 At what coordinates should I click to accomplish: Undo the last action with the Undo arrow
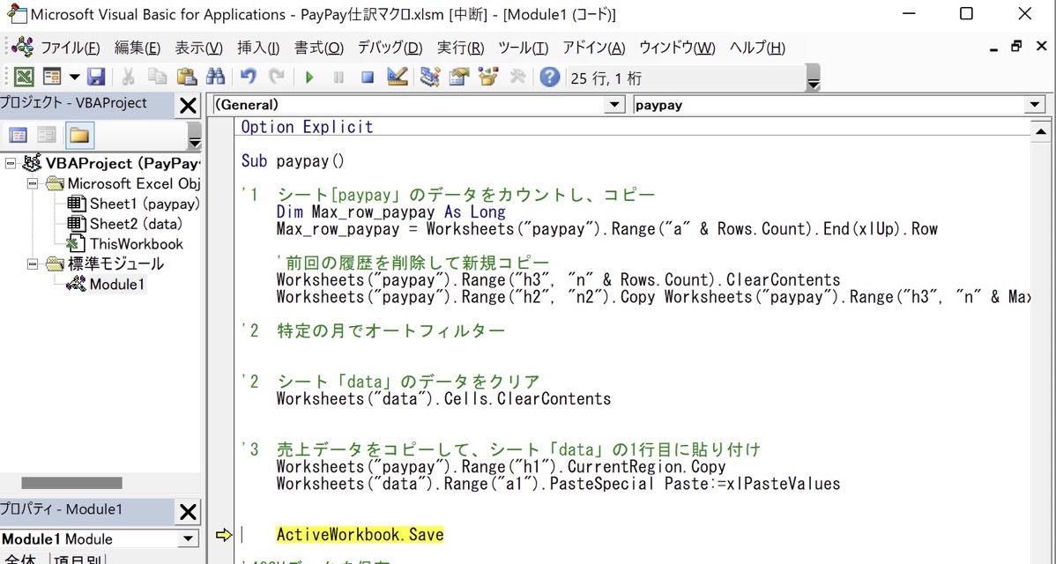click(248, 77)
